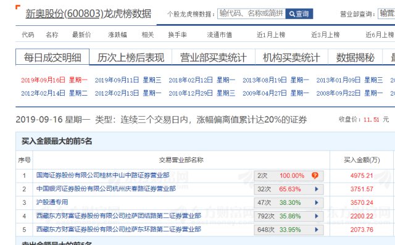Viewport: 395px width, 245px height.
Task: Select date 2012年02月13日 星期一
Action: pos(128,93)
